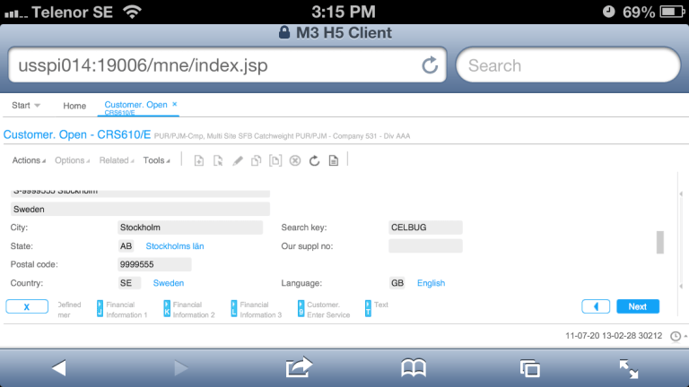
Task: Open the Options menu
Action: pyautogui.click(x=72, y=160)
